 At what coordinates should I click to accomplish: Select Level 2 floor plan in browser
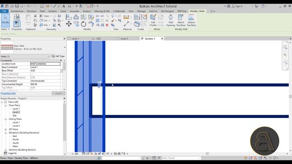click(x=16, y=112)
